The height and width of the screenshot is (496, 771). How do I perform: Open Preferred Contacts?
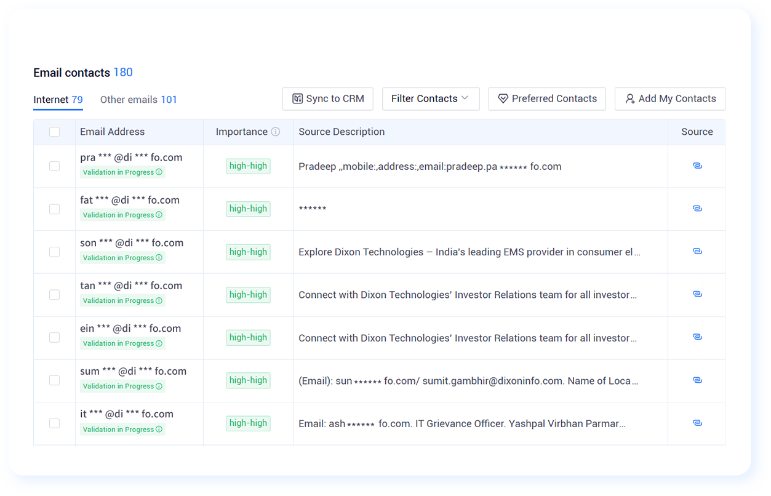pyautogui.click(x=547, y=99)
